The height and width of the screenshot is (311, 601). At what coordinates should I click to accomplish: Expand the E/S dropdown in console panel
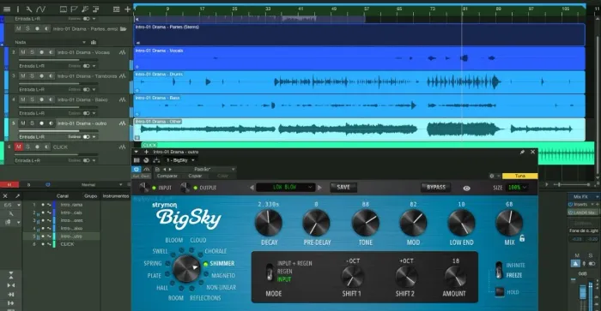pyautogui.click(x=11, y=205)
